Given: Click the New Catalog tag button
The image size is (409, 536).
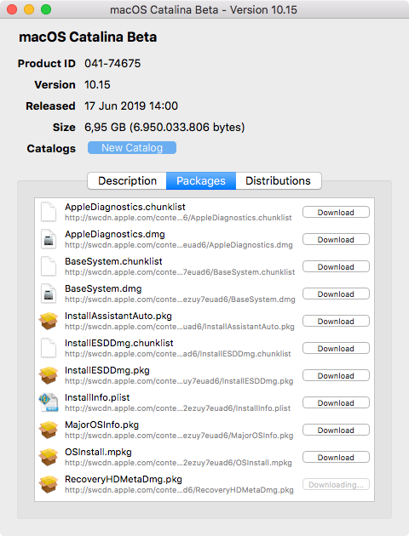Looking at the screenshot, I should [x=132, y=148].
